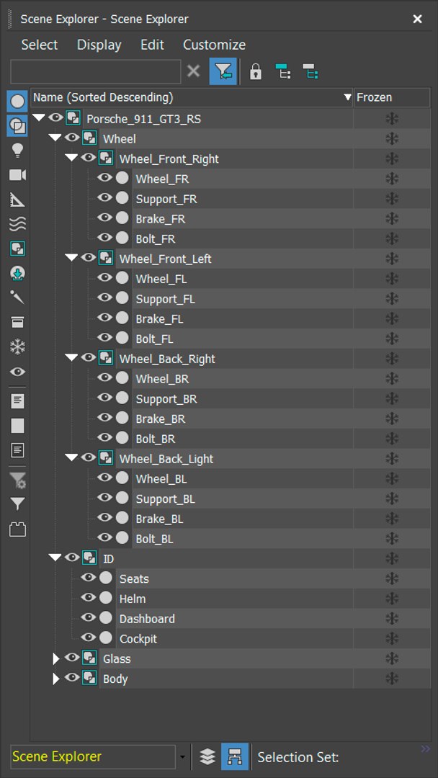Toggle visibility eye of Wheel_FR
Screen dimensions: 438x778
pyautogui.click(x=104, y=178)
